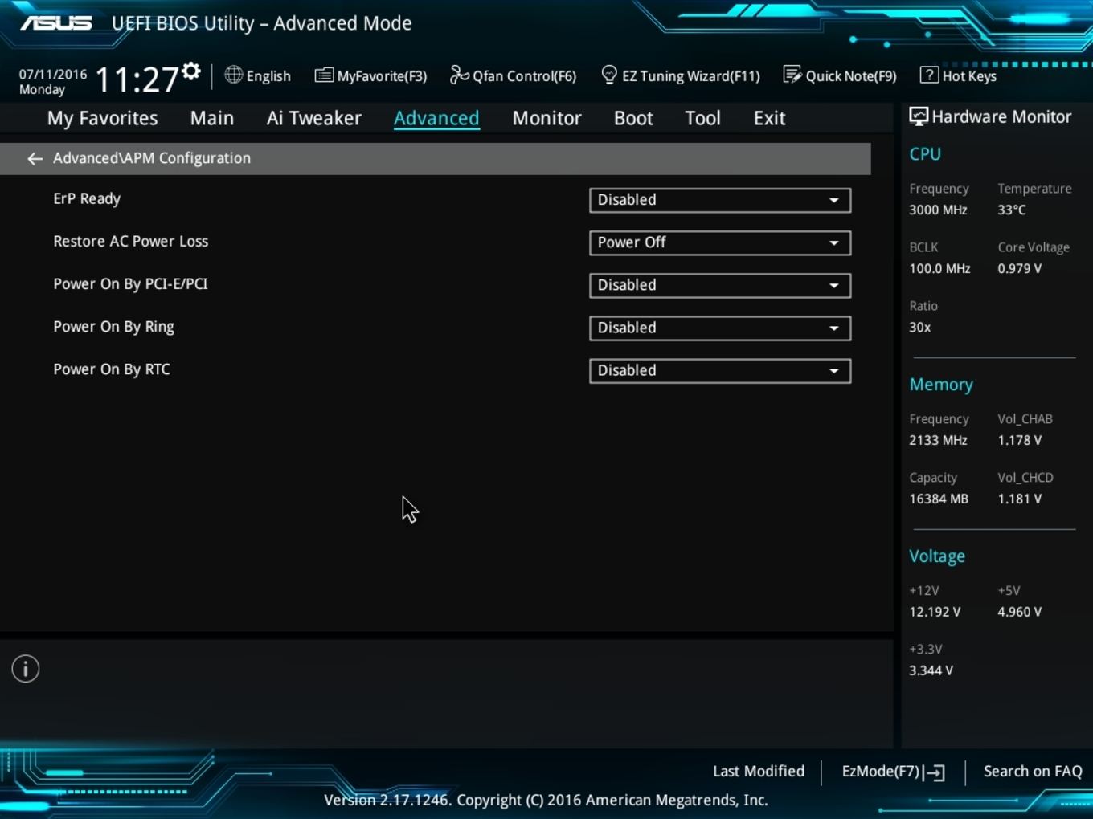1093x819 pixels.
Task: Click the 16384 MB capacity value
Action: point(939,499)
